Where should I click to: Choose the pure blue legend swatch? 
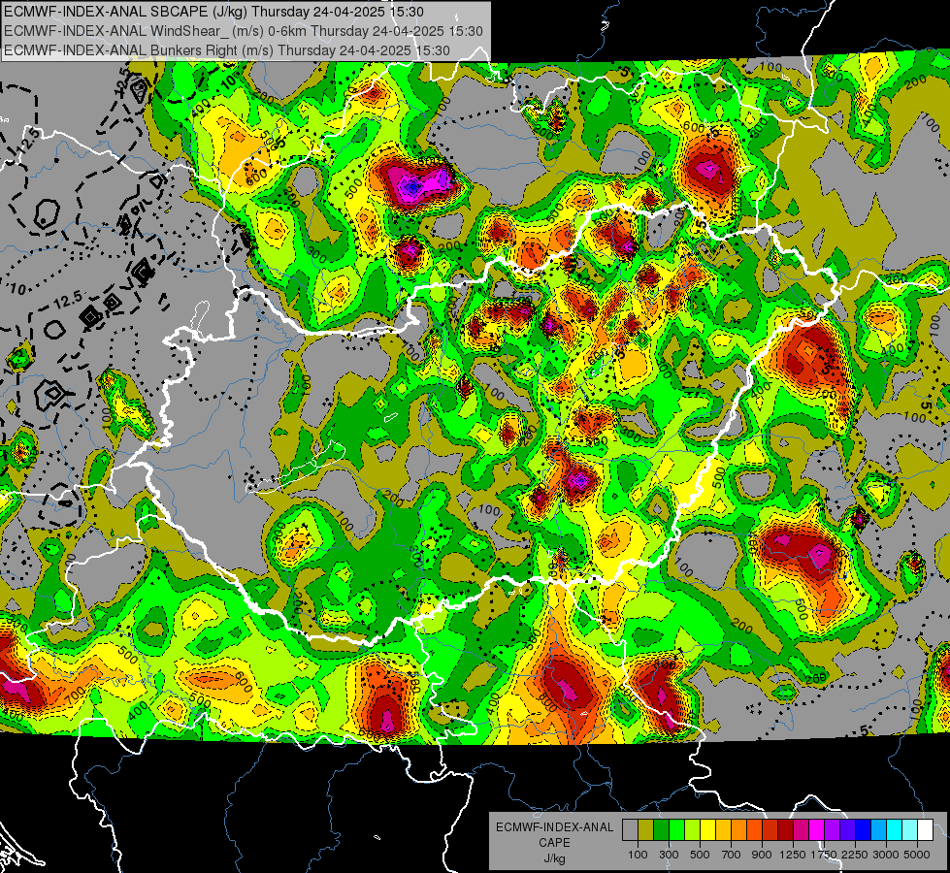[x=863, y=830]
